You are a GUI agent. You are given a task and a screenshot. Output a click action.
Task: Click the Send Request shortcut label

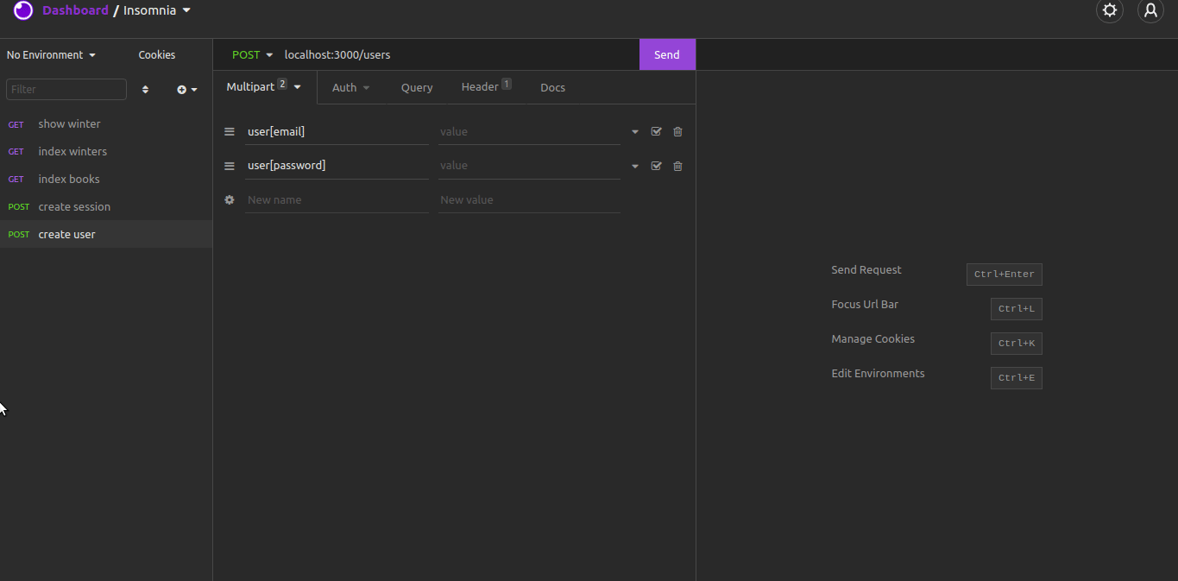coord(866,270)
